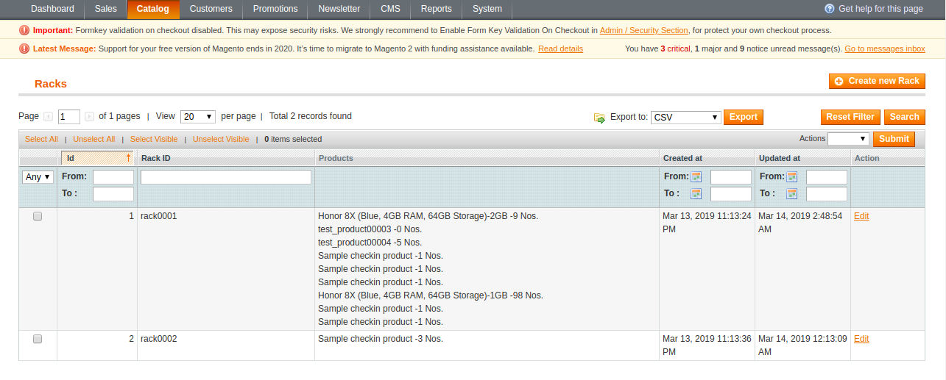Open the Actions dropdown
Viewport: 946px width, 380px height.
point(848,139)
